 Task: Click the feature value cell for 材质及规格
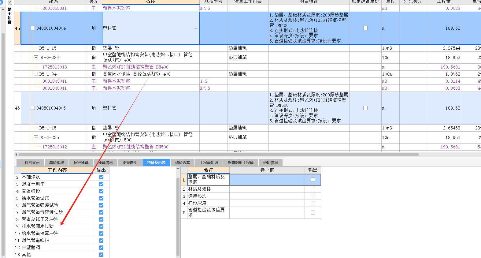pos(267,189)
